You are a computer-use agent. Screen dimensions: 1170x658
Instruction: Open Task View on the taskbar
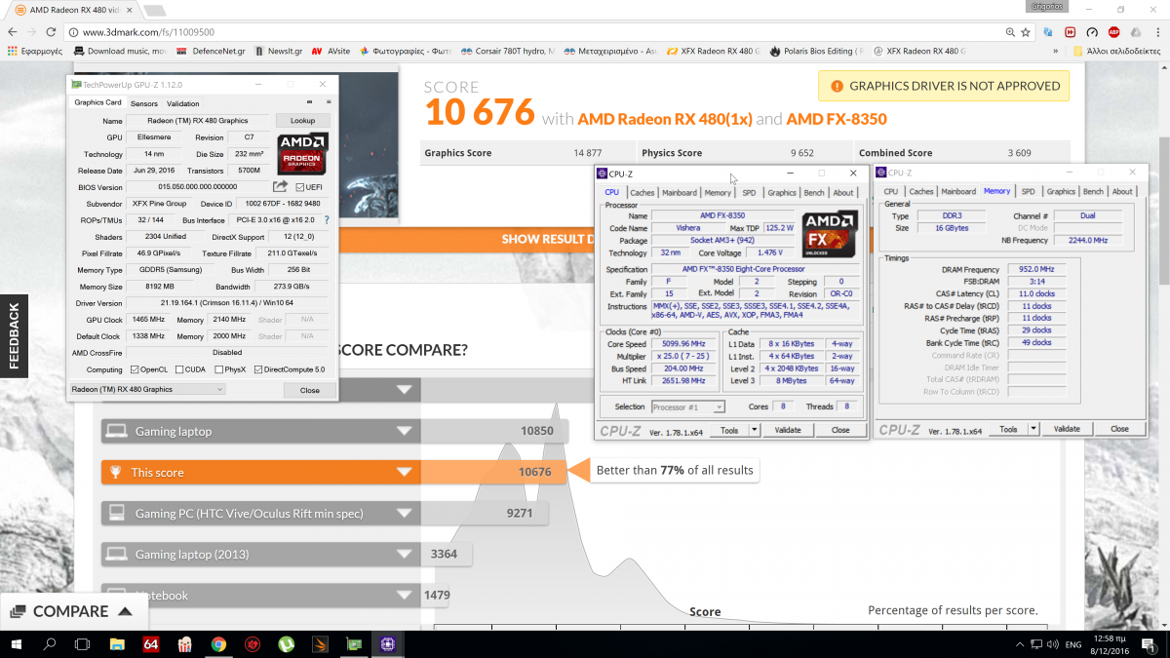pos(83,644)
